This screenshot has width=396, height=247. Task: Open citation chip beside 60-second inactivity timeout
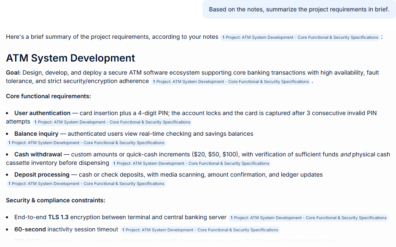(200, 230)
